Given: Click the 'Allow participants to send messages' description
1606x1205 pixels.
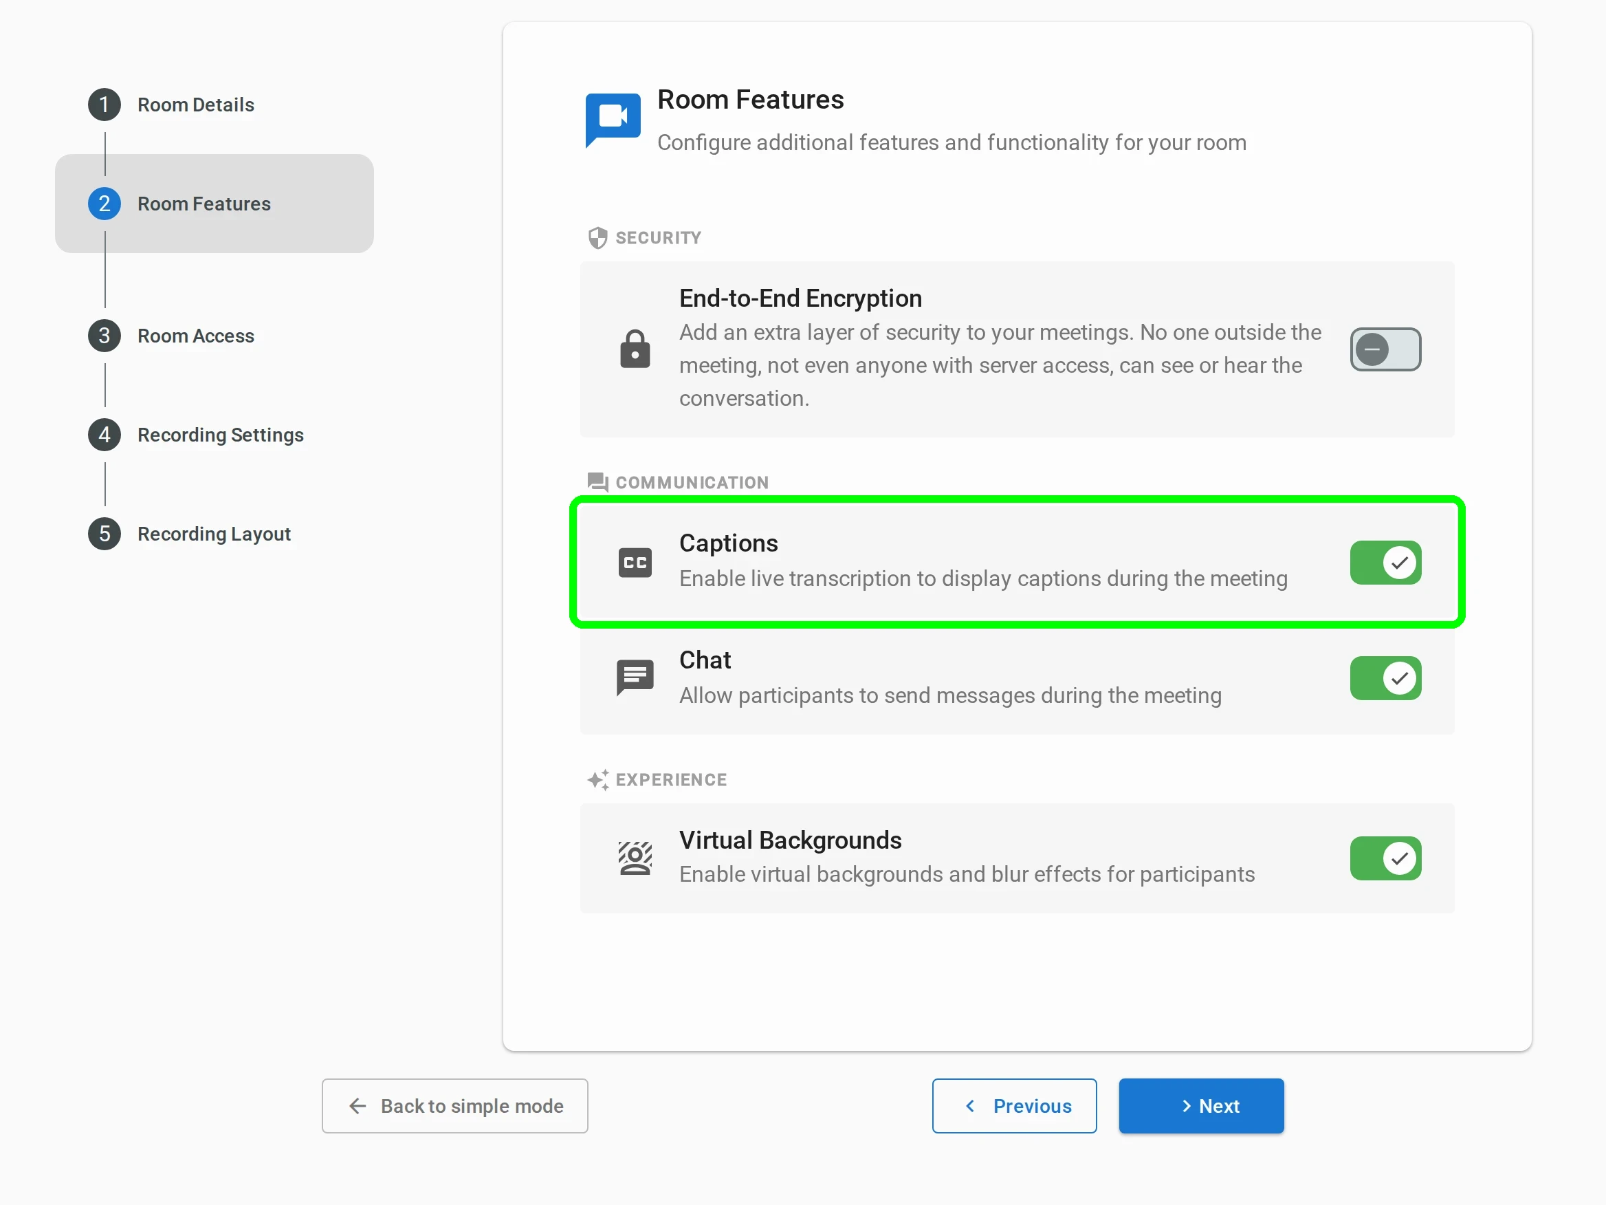Looking at the screenshot, I should 949,695.
